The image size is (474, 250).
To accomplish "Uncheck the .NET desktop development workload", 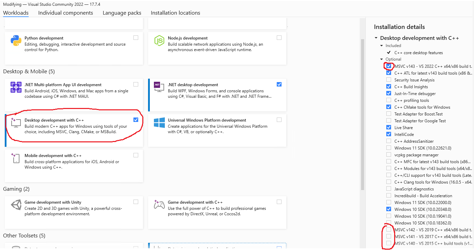I will [279, 84].
